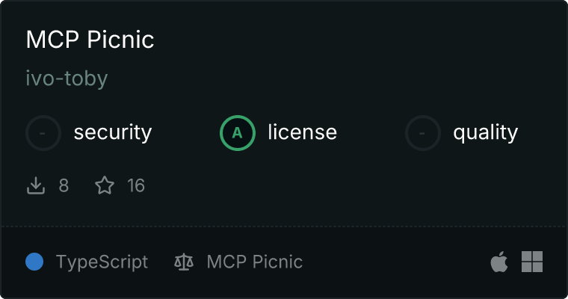Open the MCP Picnic title
The image size is (568, 299).
[x=90, y=39]
